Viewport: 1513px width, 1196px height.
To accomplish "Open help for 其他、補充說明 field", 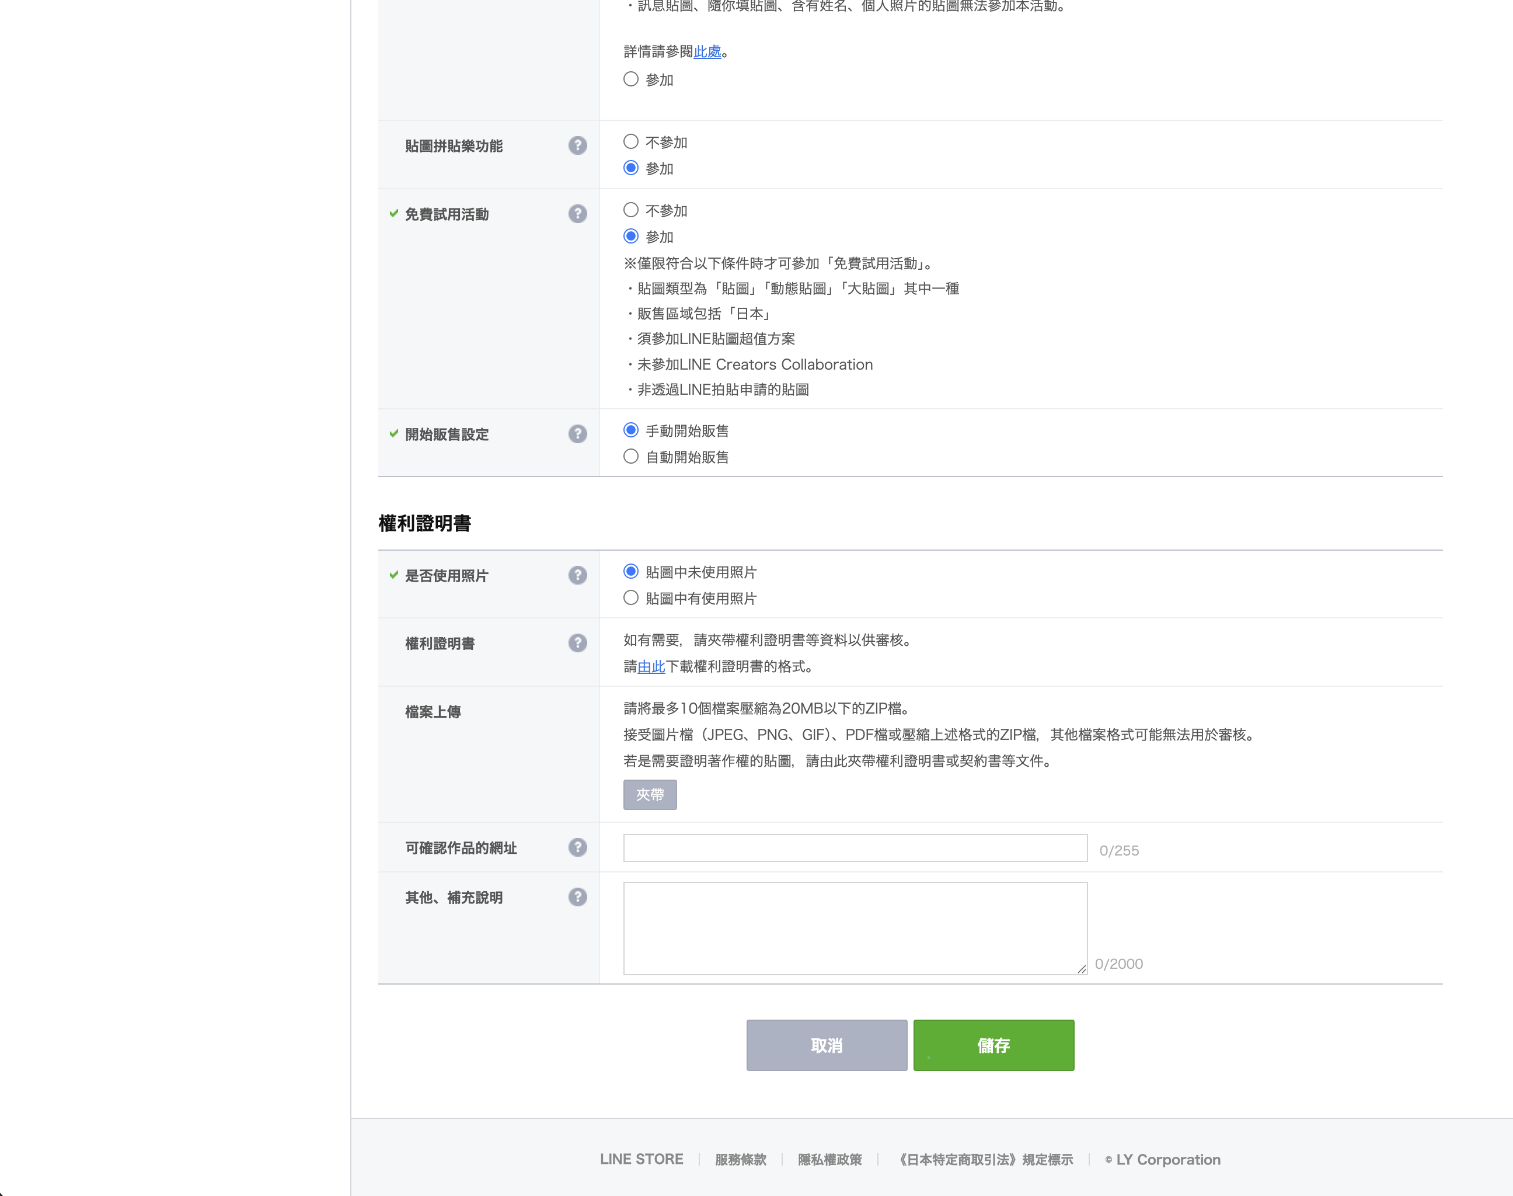I will [577, 897].
